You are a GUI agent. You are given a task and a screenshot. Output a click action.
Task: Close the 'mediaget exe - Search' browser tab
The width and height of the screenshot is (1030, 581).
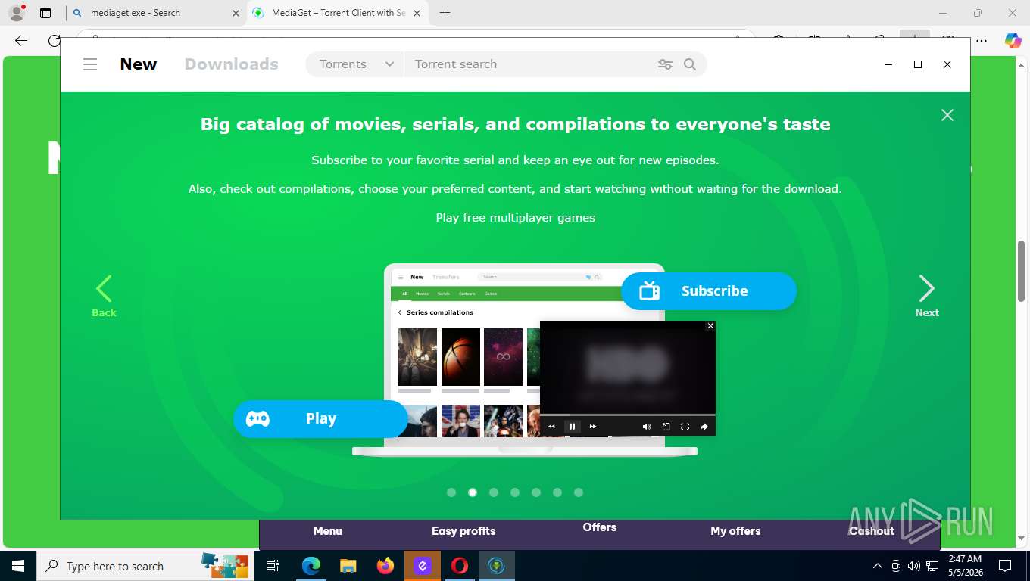coord(235,13)
